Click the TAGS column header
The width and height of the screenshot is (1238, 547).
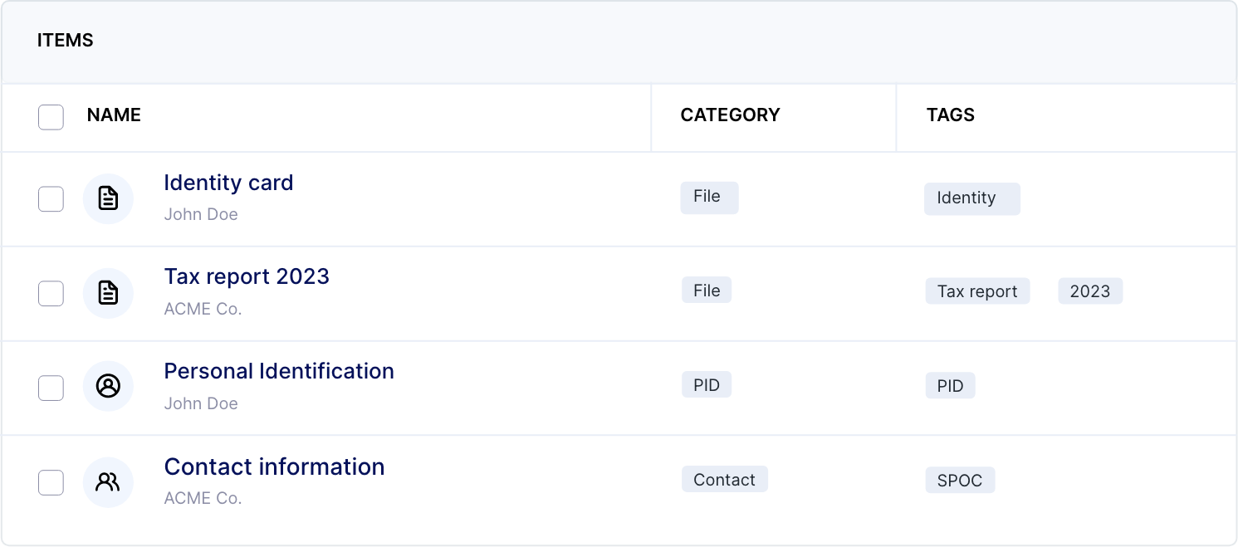coord(951,115)
